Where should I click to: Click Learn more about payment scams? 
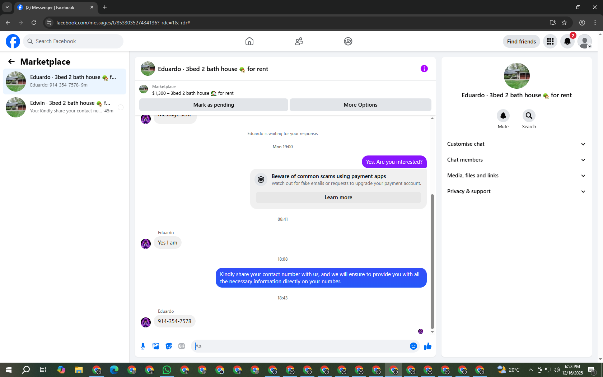click(338, 197)
